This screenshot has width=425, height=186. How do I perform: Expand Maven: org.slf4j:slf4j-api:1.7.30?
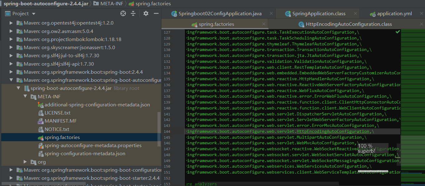[12, 64]
